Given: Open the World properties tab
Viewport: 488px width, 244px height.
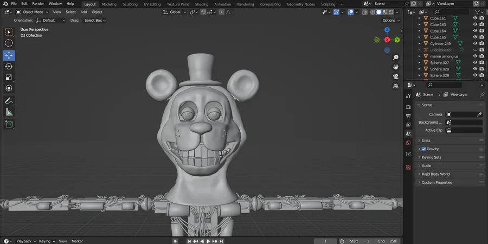Looking at the screenshot, I should tap(408, 143).
